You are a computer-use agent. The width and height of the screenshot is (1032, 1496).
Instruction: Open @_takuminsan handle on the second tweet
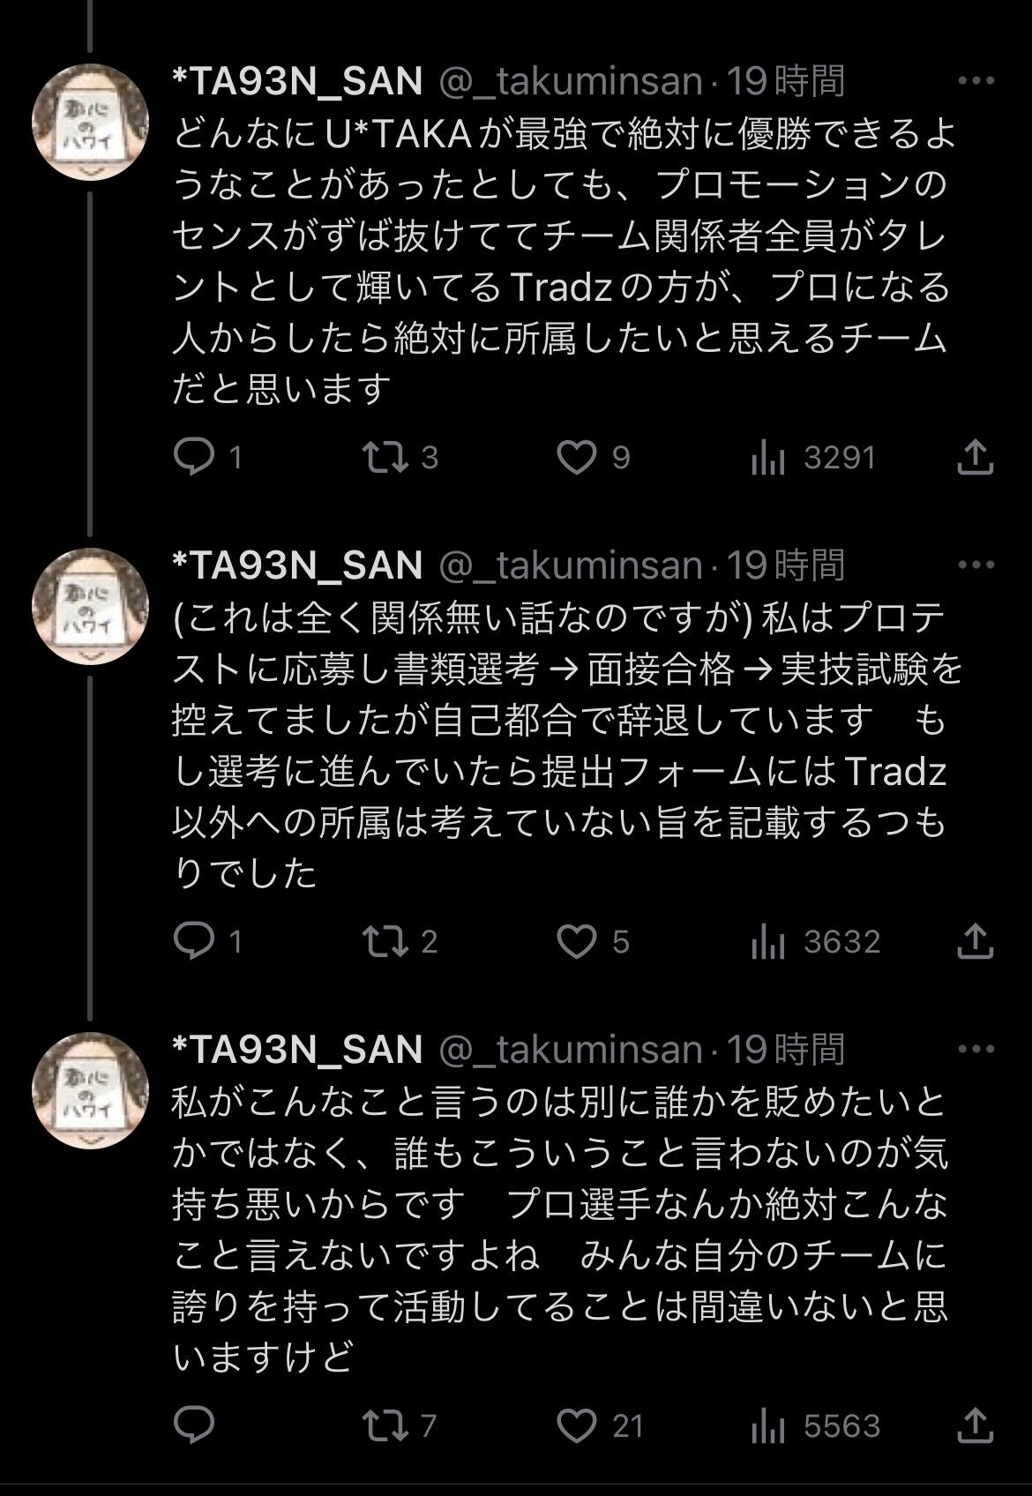tap(570, 565)
